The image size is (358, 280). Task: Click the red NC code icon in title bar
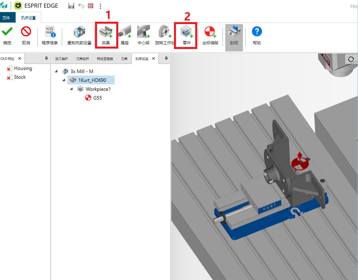(x=91, y=6)
